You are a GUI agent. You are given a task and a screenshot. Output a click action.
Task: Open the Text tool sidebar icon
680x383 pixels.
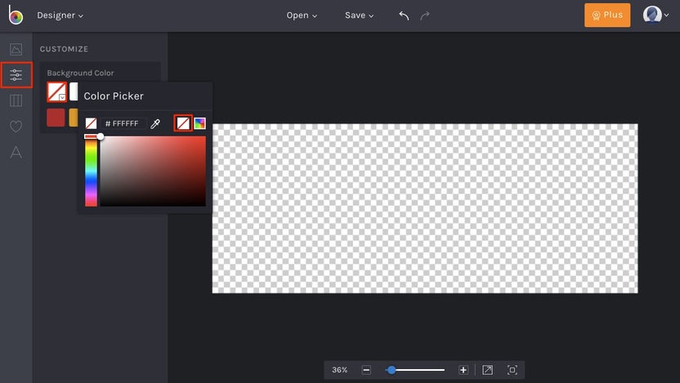pyautogui.click(x=16, y=152)
